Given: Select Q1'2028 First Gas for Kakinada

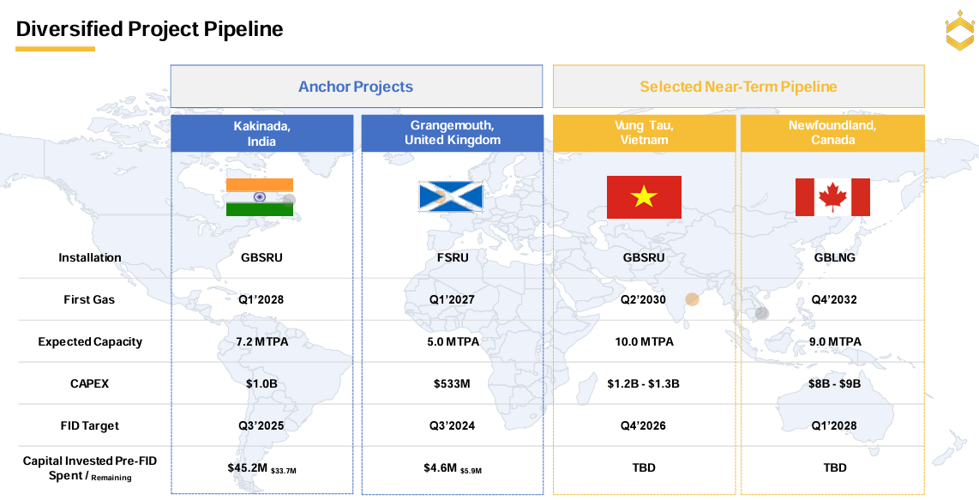Looking at the screenshot, I should click(261, 299).
